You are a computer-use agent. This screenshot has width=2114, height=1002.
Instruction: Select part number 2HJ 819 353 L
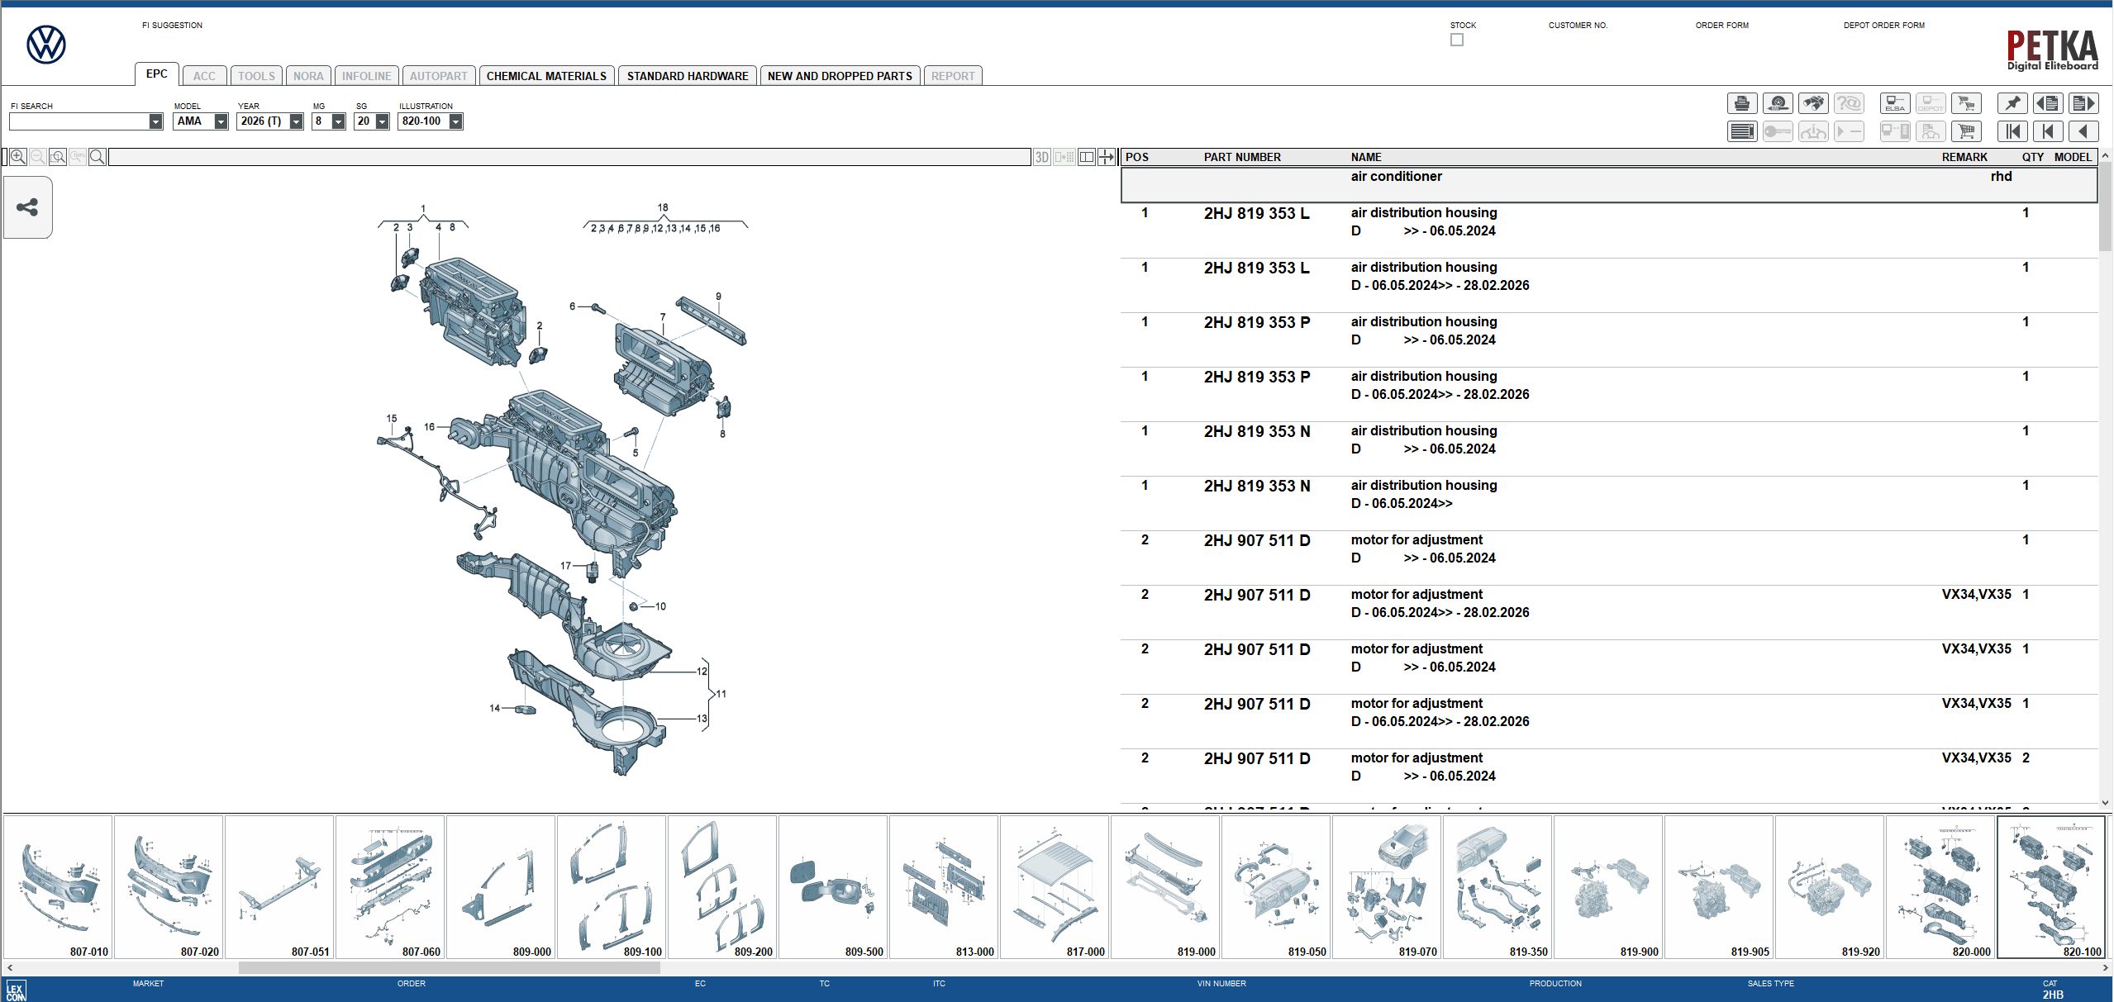click(x=1255, y=213)
